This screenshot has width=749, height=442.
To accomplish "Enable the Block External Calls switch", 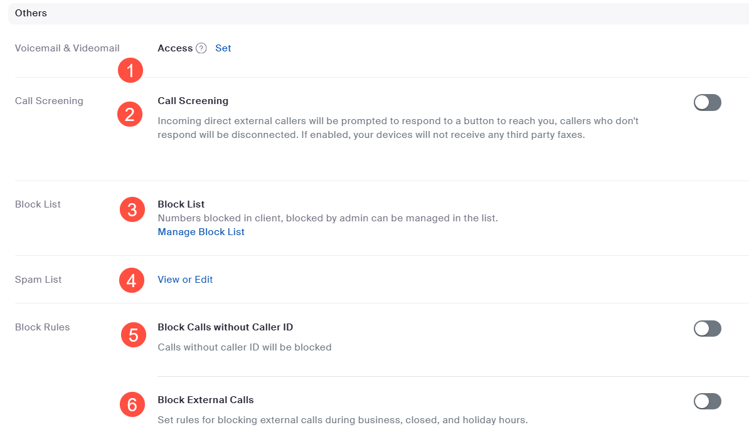I will (707, 401).
